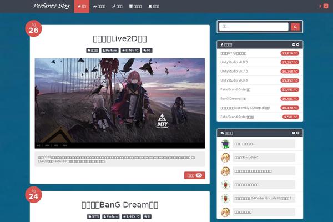Image resolution: width=333 pixels, height=222 pixels.
Task: Open the fifth navigation item after archive
Action: coord(154,6)
